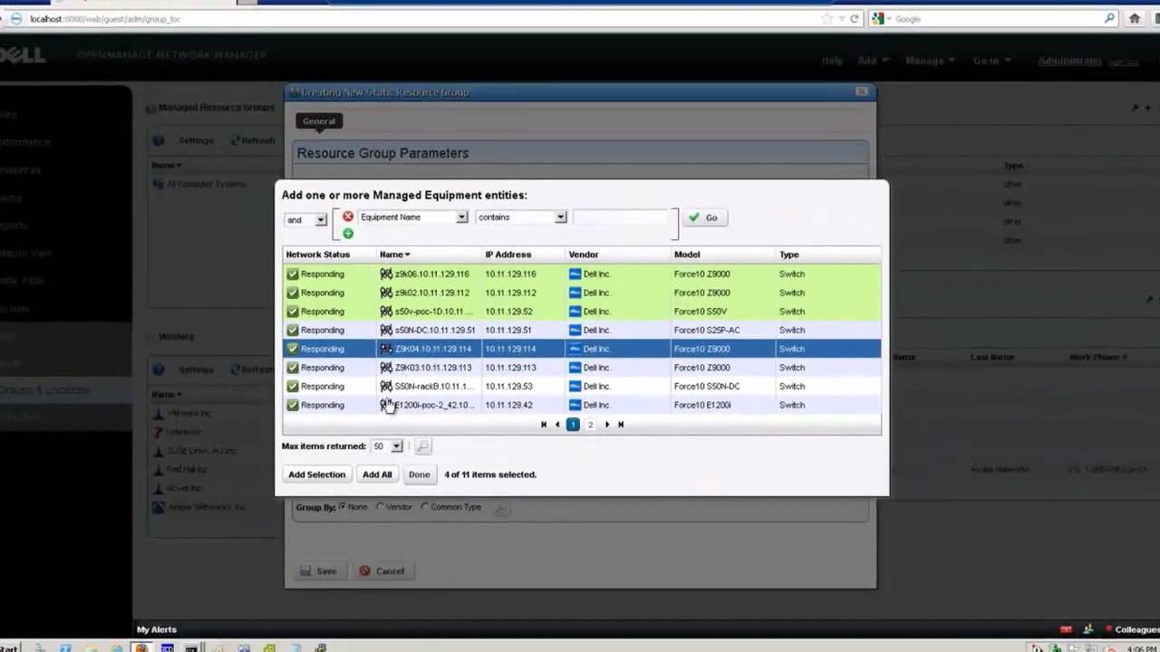
Task: Click the browser home icon
Action: click(x=1135, y=18)
